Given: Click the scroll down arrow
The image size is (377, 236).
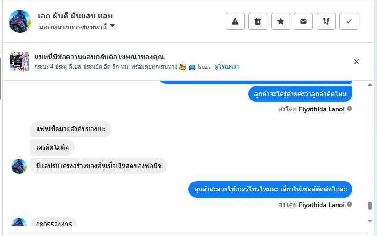Looking at the screenshot, I should tap(370, 221).
